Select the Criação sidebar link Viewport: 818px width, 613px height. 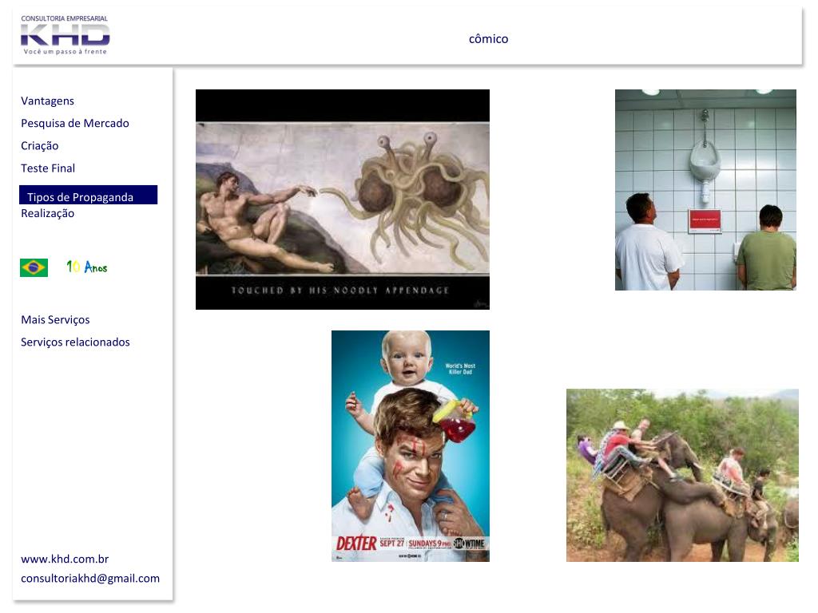40,146
